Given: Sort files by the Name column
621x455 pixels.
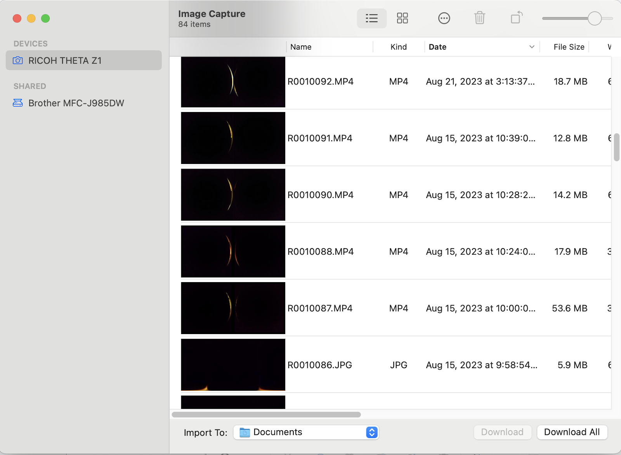Looking at the screenshot, I should click(x=301, y=47).
